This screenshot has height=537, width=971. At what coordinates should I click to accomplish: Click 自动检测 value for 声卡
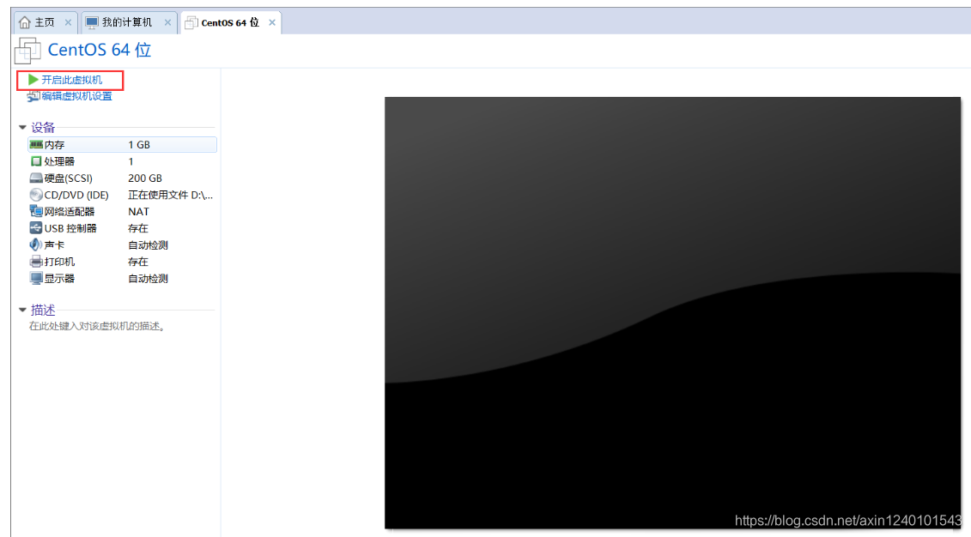148,245
